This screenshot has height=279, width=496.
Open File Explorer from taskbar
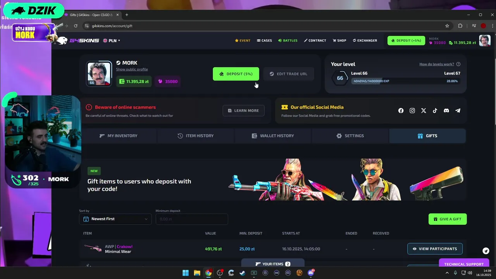click(197, 273)
